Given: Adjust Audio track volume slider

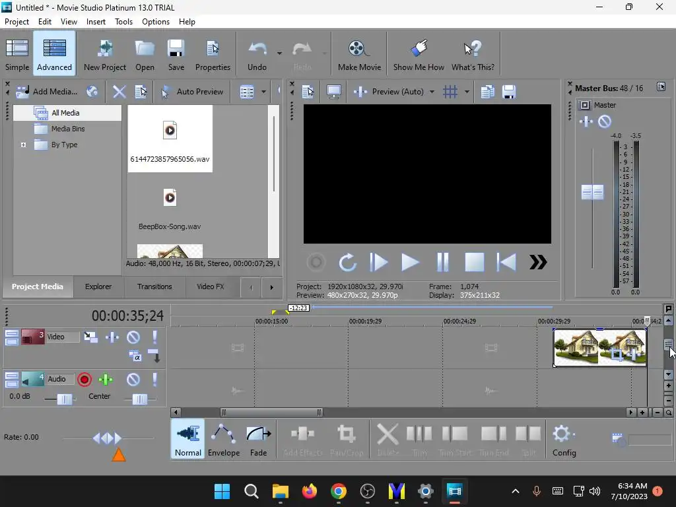Looking at the screenshot, I should click(64, 399).
